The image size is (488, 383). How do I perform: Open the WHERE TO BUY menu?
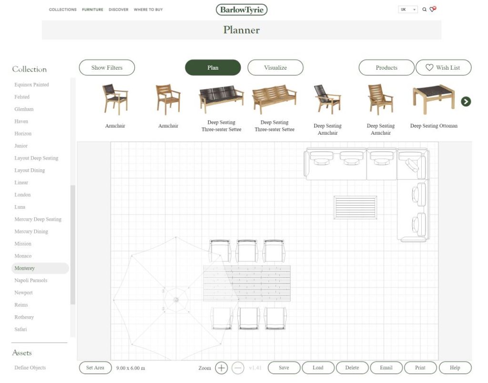tap(148, 10)
